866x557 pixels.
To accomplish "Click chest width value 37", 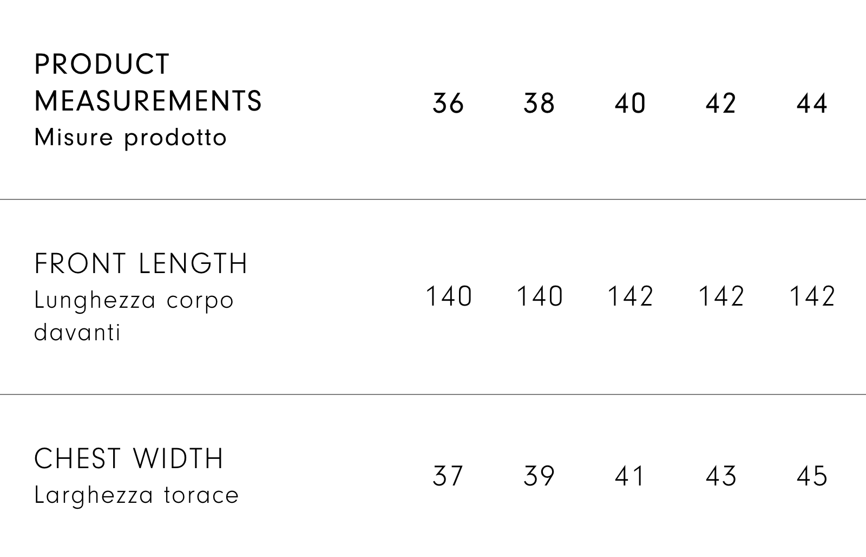I will coord(448,476).
